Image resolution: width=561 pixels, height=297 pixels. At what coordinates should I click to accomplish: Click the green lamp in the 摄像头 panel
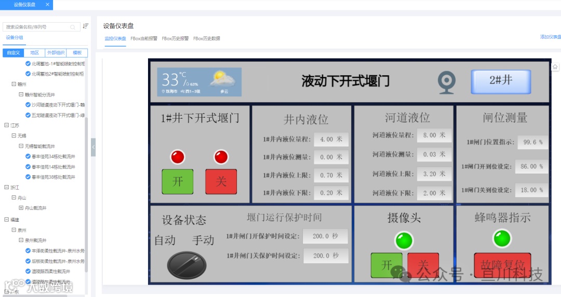[404, 240]
